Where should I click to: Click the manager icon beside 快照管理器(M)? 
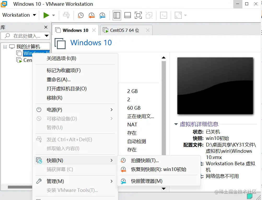[123, 181]
